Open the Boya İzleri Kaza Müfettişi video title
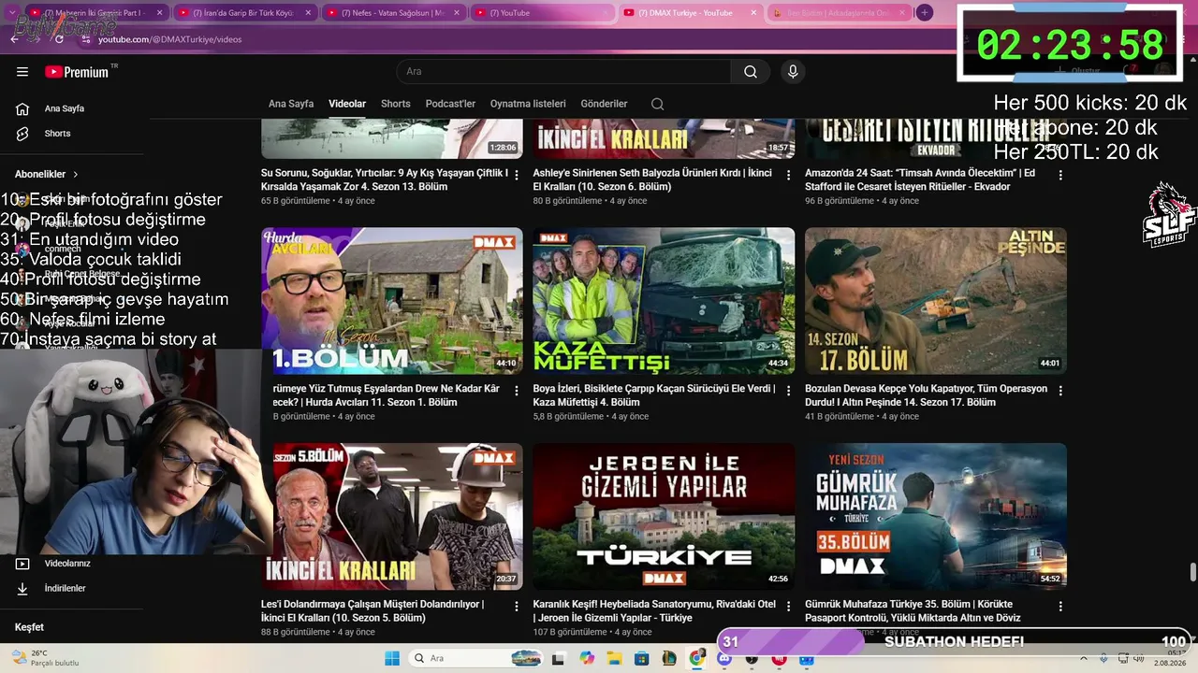The height and width of the screenshot is (673, 1198). tap(654, 395)
